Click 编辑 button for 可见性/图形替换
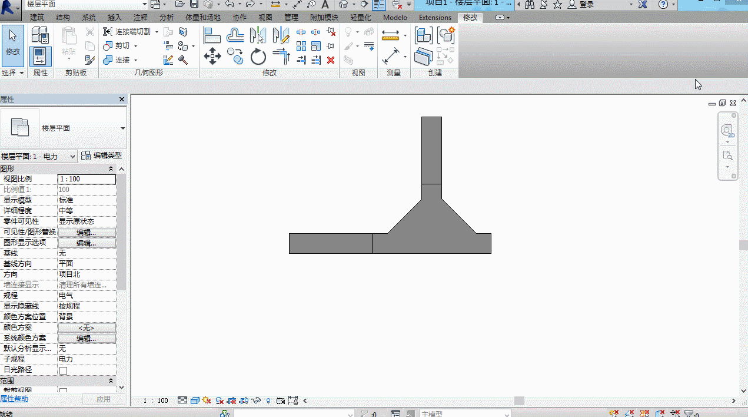The height and width of the screenshot is (417, 748). coord(87,233)
